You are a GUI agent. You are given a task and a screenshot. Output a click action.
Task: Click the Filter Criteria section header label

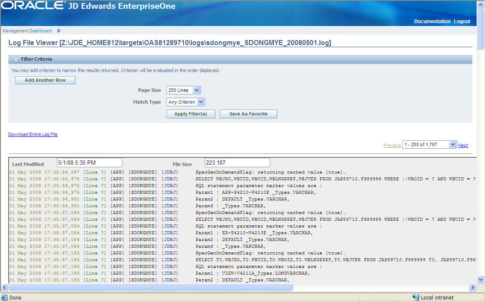click(37, 59)
